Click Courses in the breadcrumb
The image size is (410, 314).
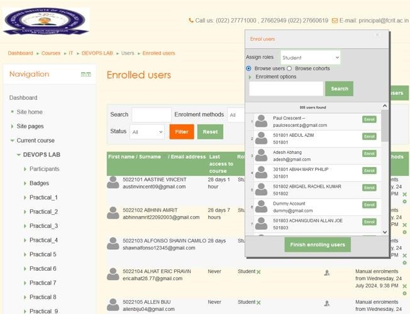[x=51, y=53]
